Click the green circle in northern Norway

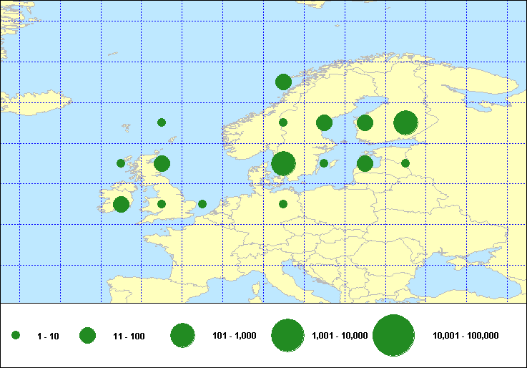coord(283,82)
